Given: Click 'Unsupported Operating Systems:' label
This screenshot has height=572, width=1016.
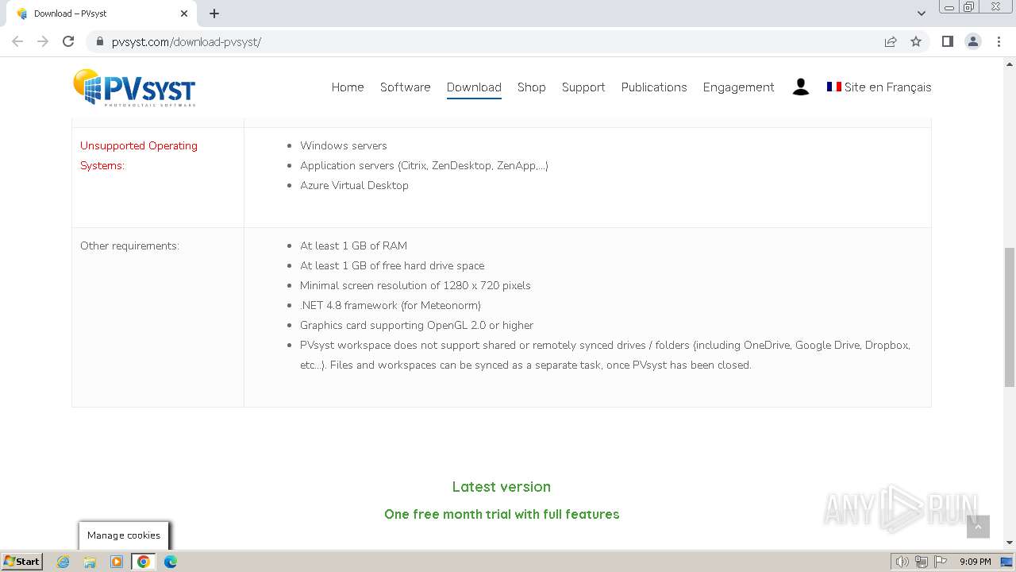Looking at the screenshot, I should pos(139,156).
